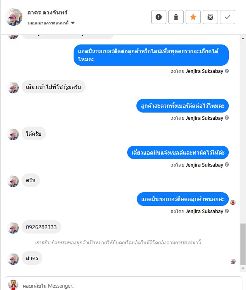Click customer avatar beside ได้ครับ message
Image resolution: width=246 pixels, height=290 pixels.
13,134
